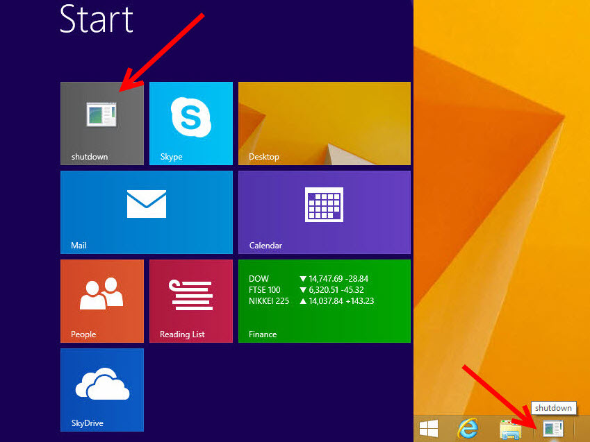The image size is (590, 442).
Task: Open the Calendar tile
Action: pyautogui.click(x=324, y=212)
